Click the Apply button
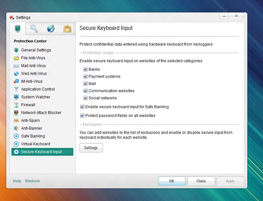Viewport: 263px width, 201px height. coord(230,181)
